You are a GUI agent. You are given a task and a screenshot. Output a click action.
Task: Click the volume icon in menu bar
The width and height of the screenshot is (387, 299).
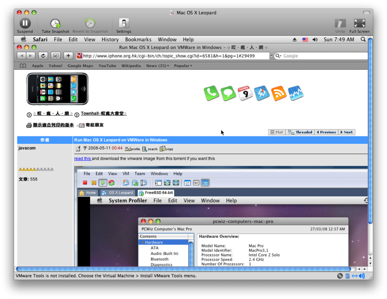click(x=315, y=40)
